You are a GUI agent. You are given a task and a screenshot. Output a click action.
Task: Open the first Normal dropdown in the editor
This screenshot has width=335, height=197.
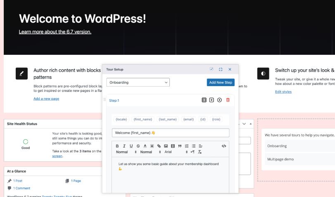click(x=126, y=152)
